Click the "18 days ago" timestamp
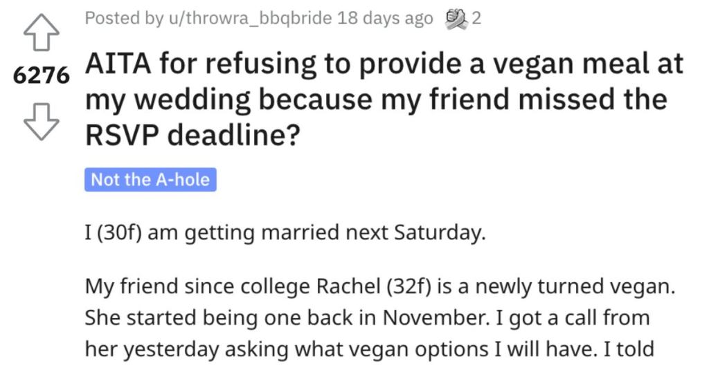The height and width of the screenshot is (370, 709). [x=385, y=19]
